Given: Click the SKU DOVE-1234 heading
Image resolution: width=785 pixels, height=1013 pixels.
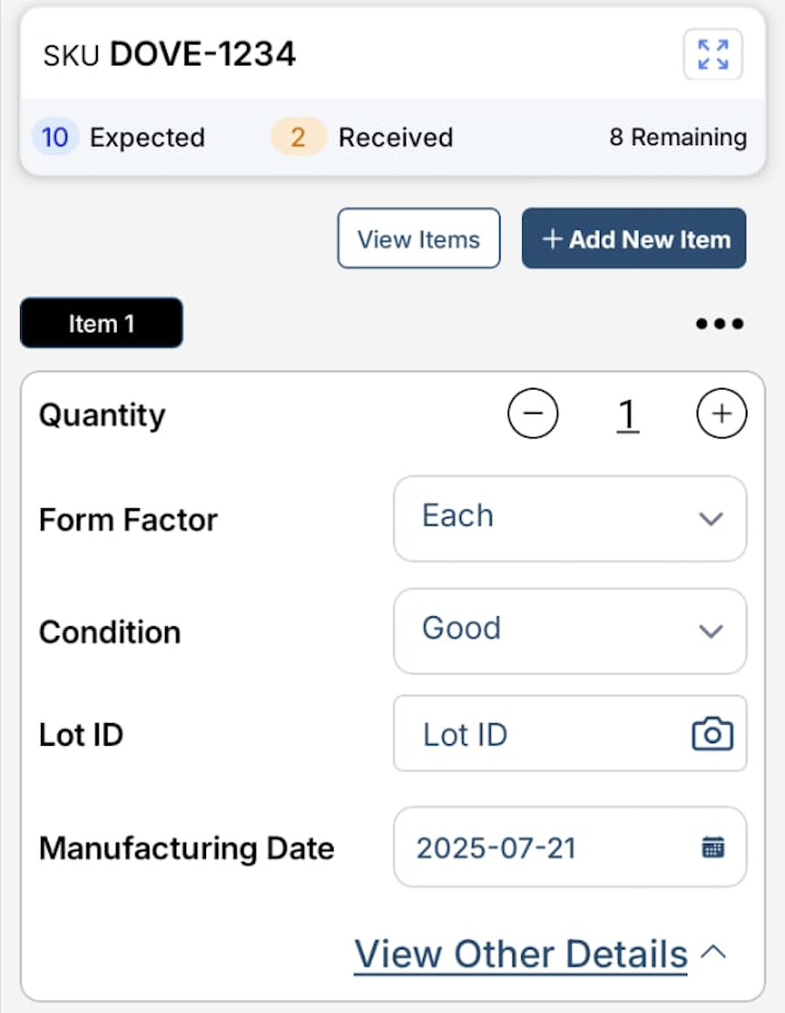Looking at the screenshot, I should click(169, 55).
